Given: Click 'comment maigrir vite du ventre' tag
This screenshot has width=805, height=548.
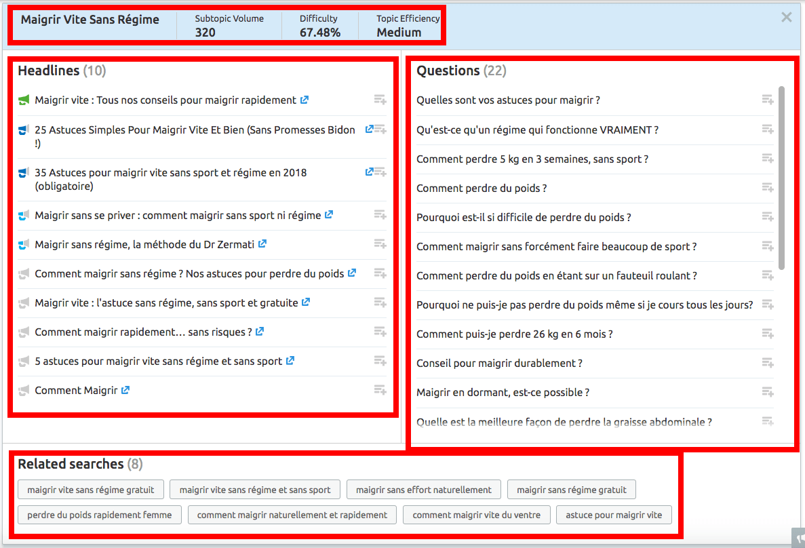Looking at the screenshot, I should click(477, 515).
